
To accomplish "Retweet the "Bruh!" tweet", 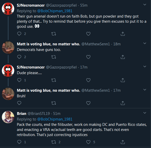I will (x=54, y=103).
